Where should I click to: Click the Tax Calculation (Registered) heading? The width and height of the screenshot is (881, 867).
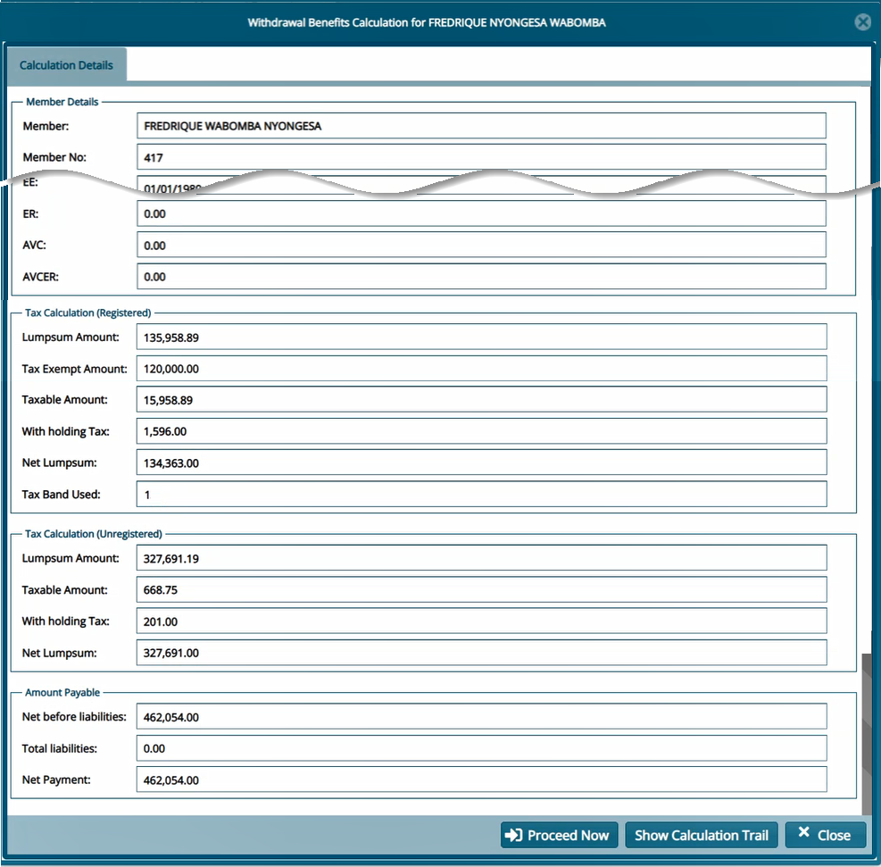pos(87,313)
